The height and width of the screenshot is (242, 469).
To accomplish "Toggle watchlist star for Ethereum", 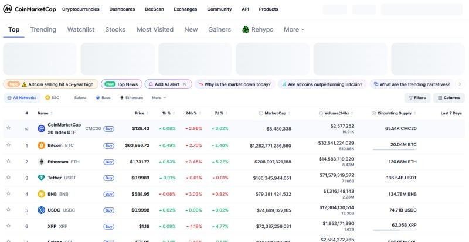I will pyautogui.click(x=8, y=161).
